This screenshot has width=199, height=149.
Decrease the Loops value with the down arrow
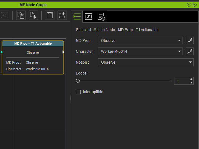(x=192, y=83)
